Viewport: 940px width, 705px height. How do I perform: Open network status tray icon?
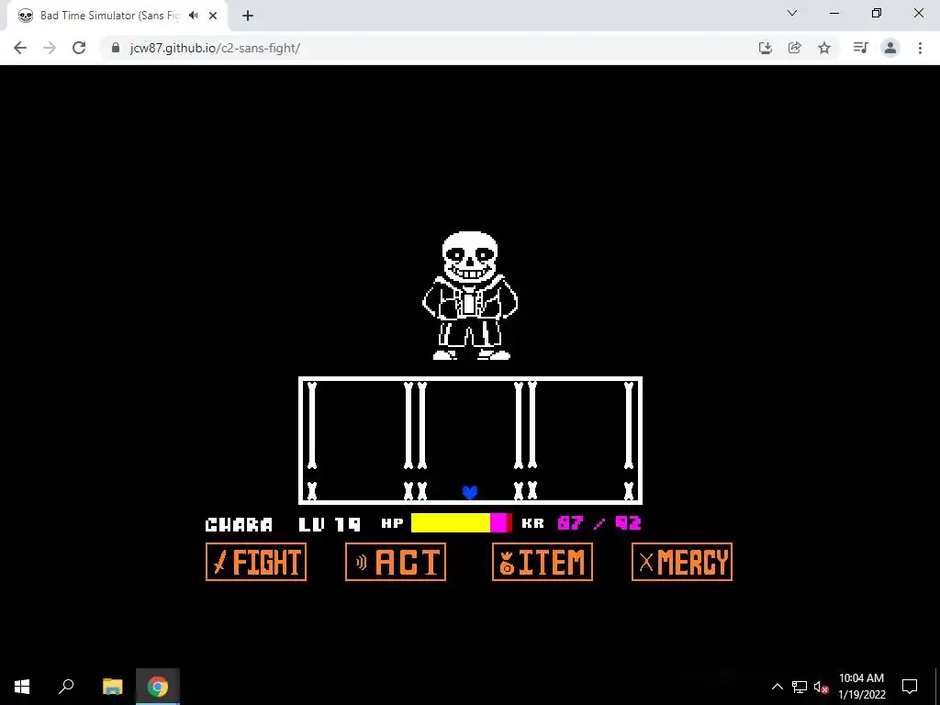[x=800, y=687]
